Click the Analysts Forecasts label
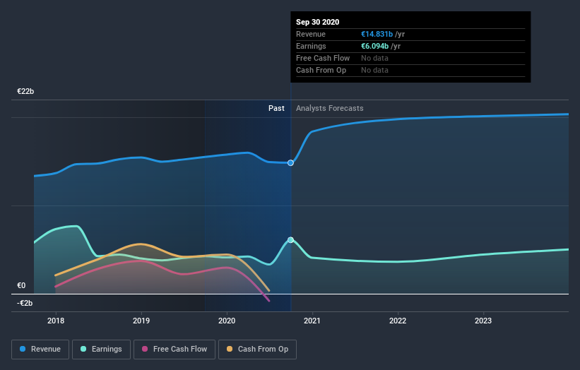Screen dimensions: 580x370 [330, 108]
